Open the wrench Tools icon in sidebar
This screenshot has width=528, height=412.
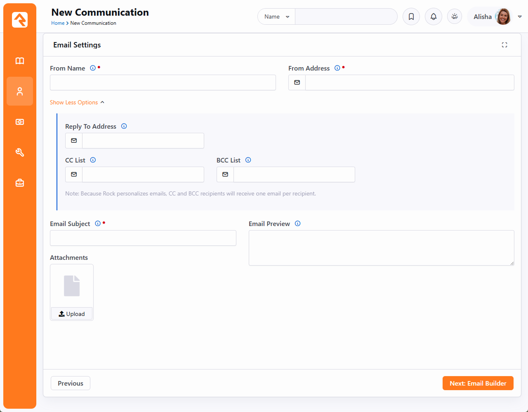[20, 153]
